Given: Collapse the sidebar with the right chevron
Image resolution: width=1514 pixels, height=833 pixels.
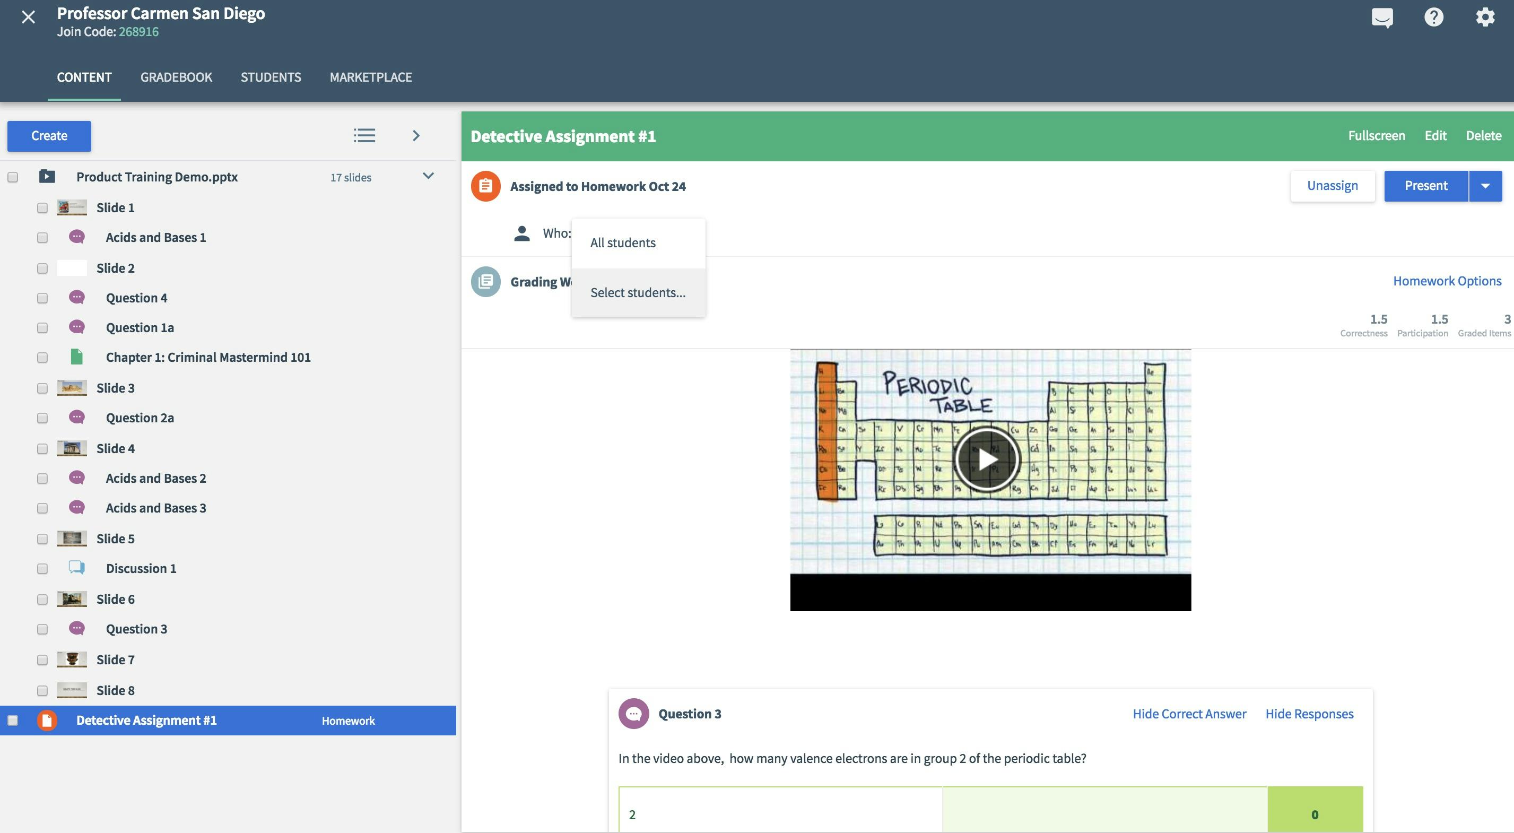Looking at the screenshot, I should 416,136.
